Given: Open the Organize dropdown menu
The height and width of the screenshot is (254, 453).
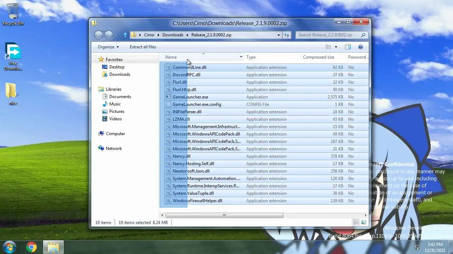Looking at the screenshot, I should 108,47.
